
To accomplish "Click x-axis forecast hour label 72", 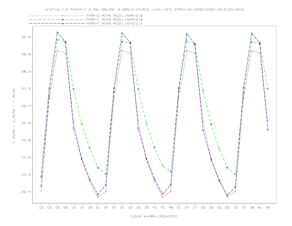I will (235, 208).
